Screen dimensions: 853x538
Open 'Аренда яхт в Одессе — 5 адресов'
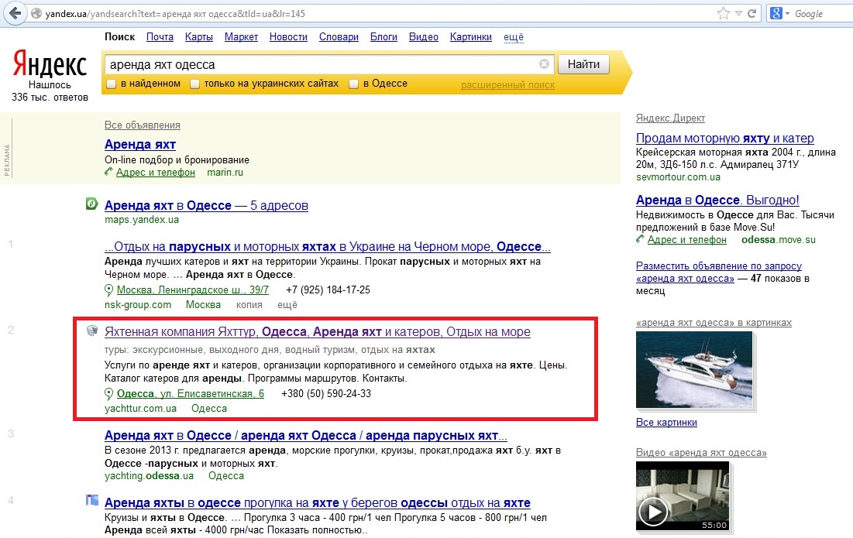pos(206,205)
